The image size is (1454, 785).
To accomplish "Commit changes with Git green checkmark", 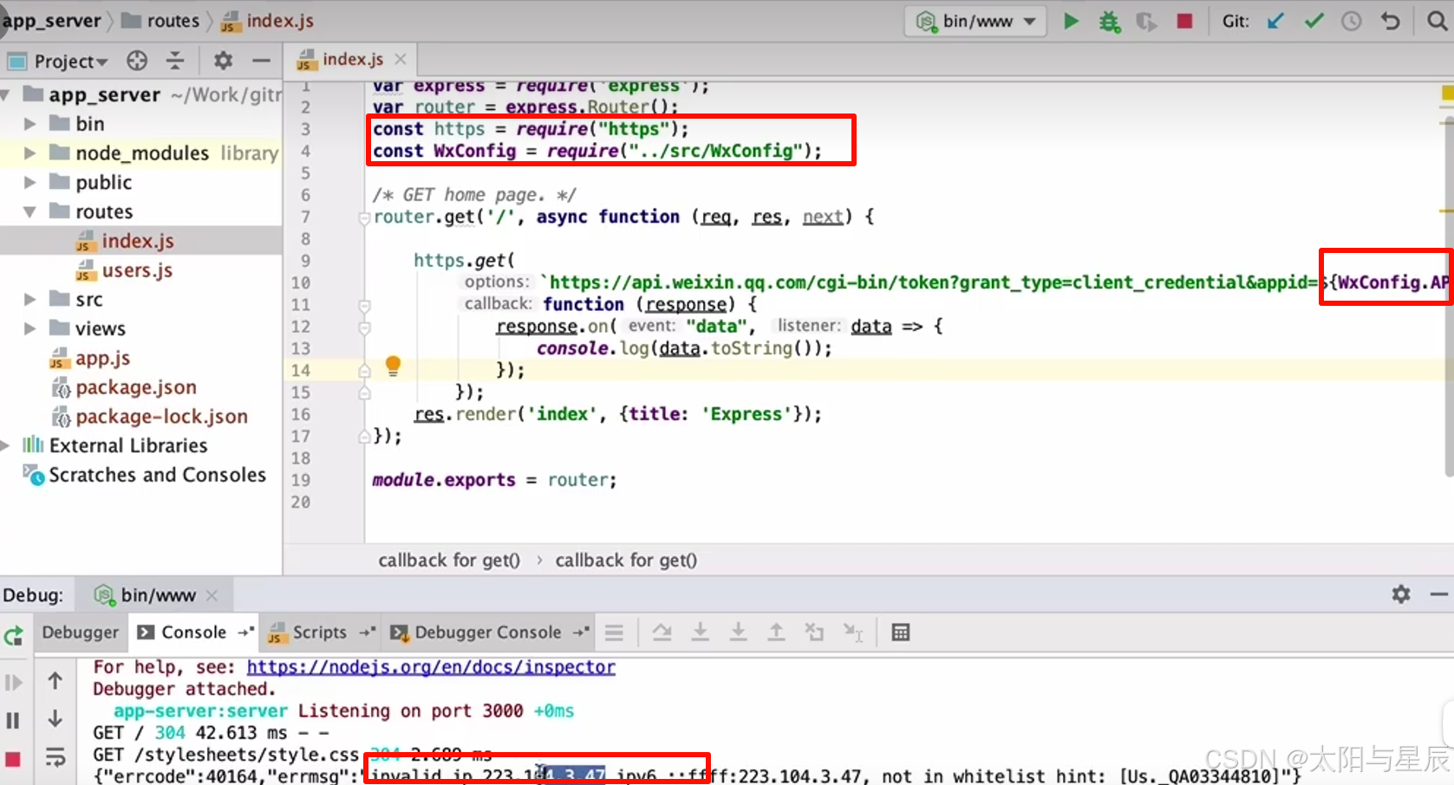I will [1314, 21].
